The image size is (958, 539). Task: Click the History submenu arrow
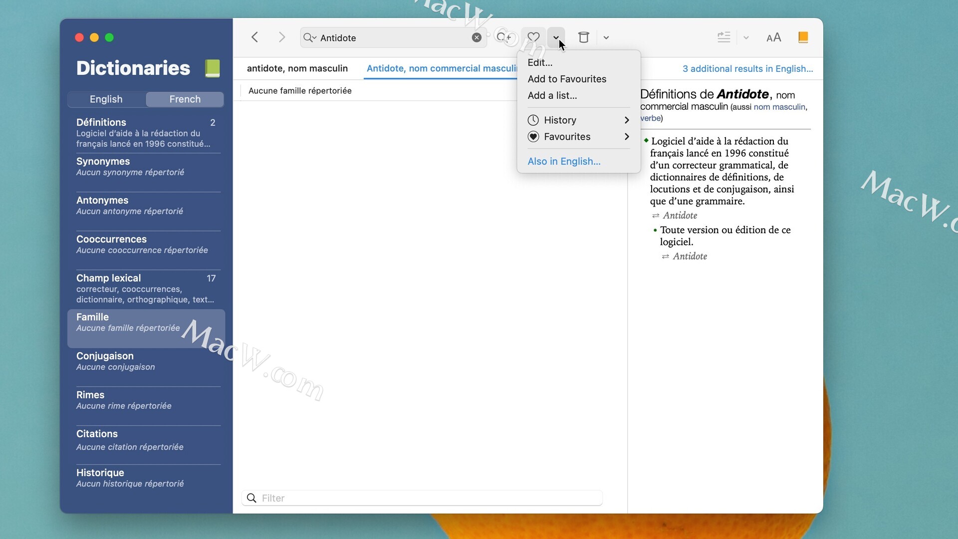click(x=627, y=120)
